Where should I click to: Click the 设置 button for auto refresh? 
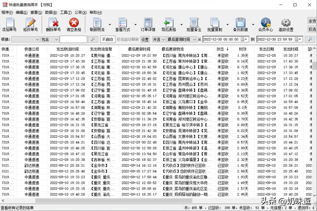(x=145, y=40)
